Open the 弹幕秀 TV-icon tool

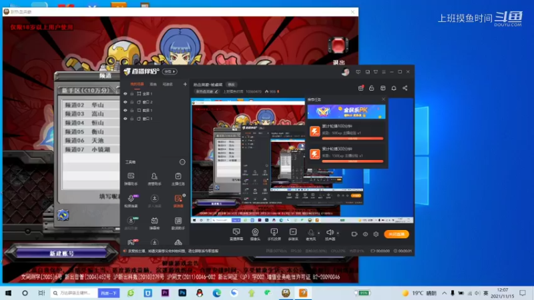tap(154, 223)
